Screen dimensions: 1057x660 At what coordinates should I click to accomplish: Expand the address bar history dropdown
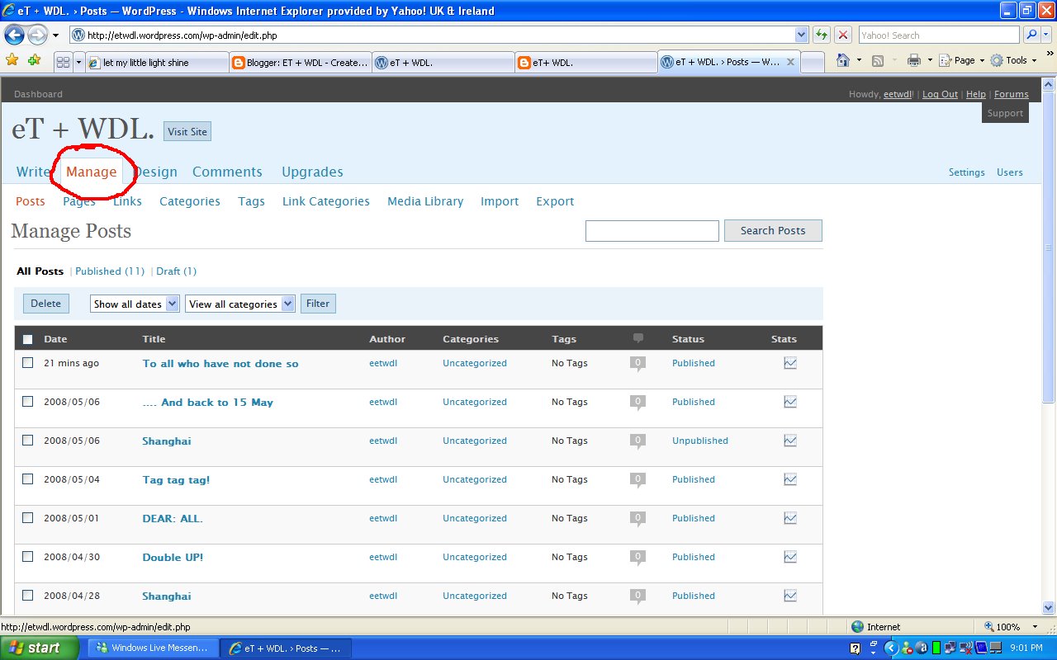[x=801, y=35]
